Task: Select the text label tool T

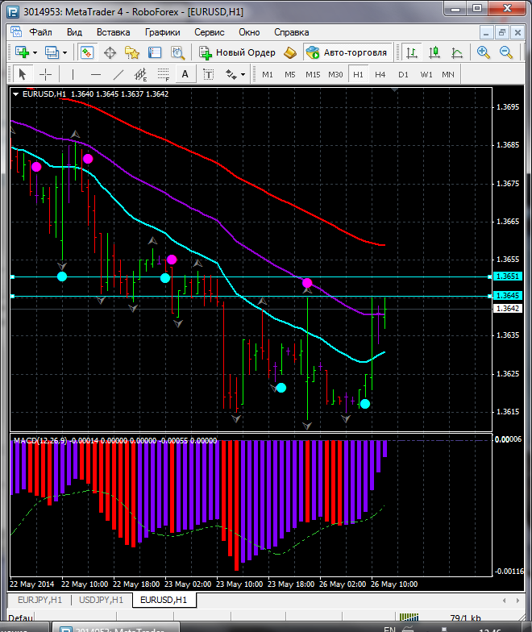Action: (208, 74)
